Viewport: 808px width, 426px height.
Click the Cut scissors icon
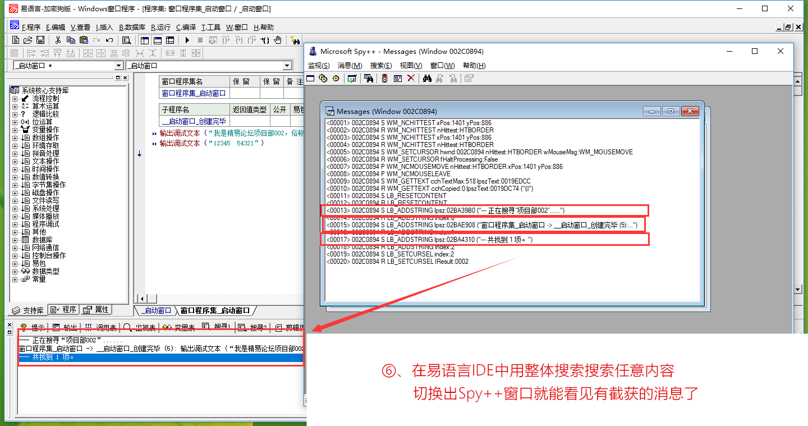click(58, 40)
